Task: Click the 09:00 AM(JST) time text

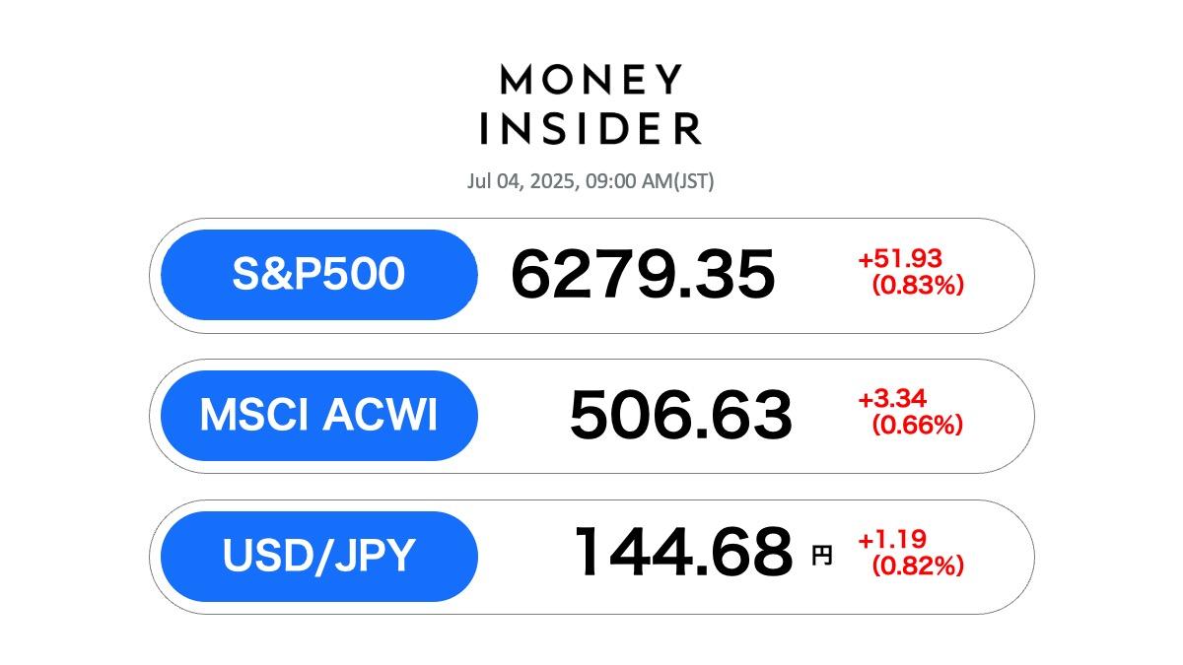Action: (648, 182)
